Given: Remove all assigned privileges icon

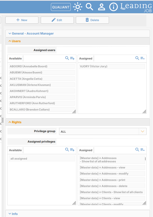Looking at the screenshot, I should tap(143, 149).
